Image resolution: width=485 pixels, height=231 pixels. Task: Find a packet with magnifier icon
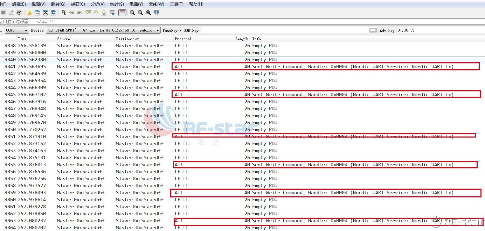point(64,13)
